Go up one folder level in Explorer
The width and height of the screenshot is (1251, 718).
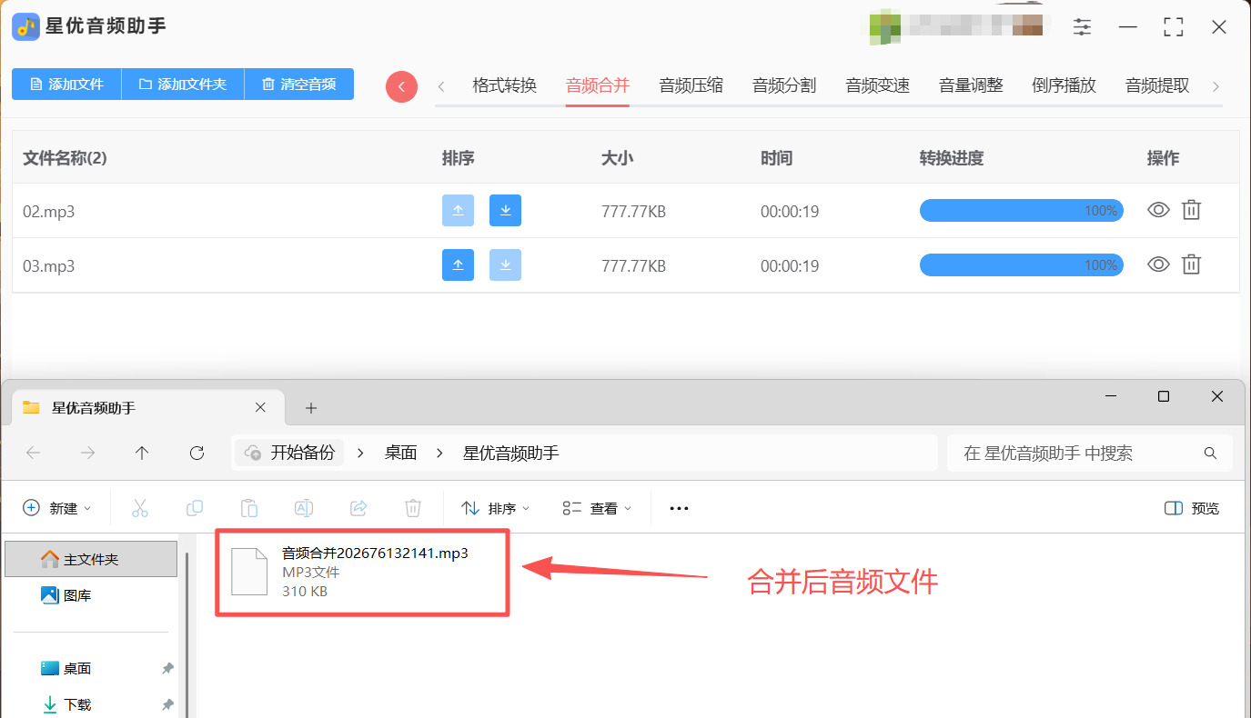142,453
